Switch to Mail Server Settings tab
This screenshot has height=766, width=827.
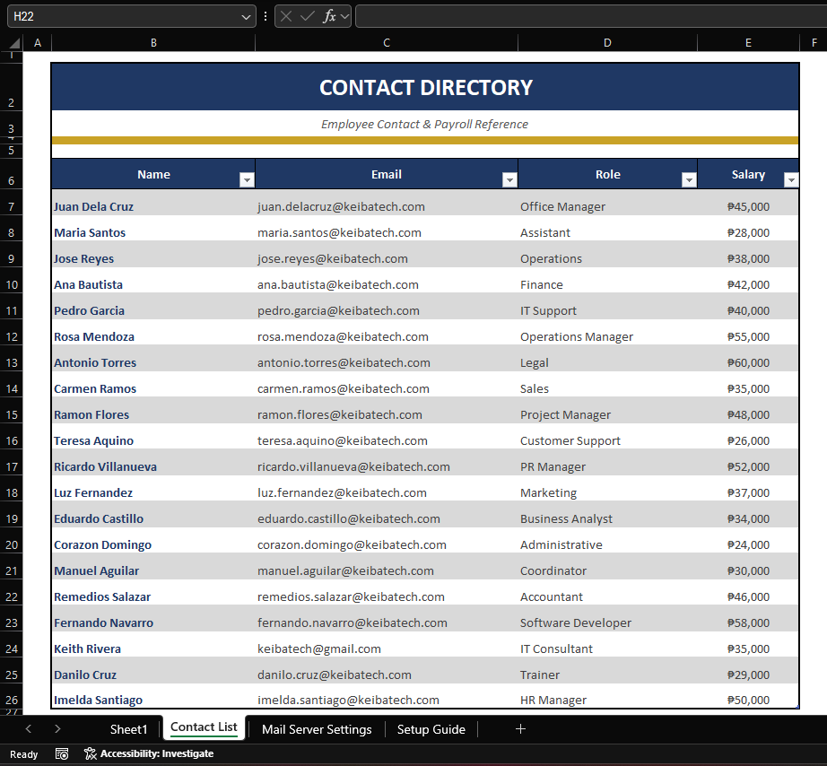coord(317,729)
